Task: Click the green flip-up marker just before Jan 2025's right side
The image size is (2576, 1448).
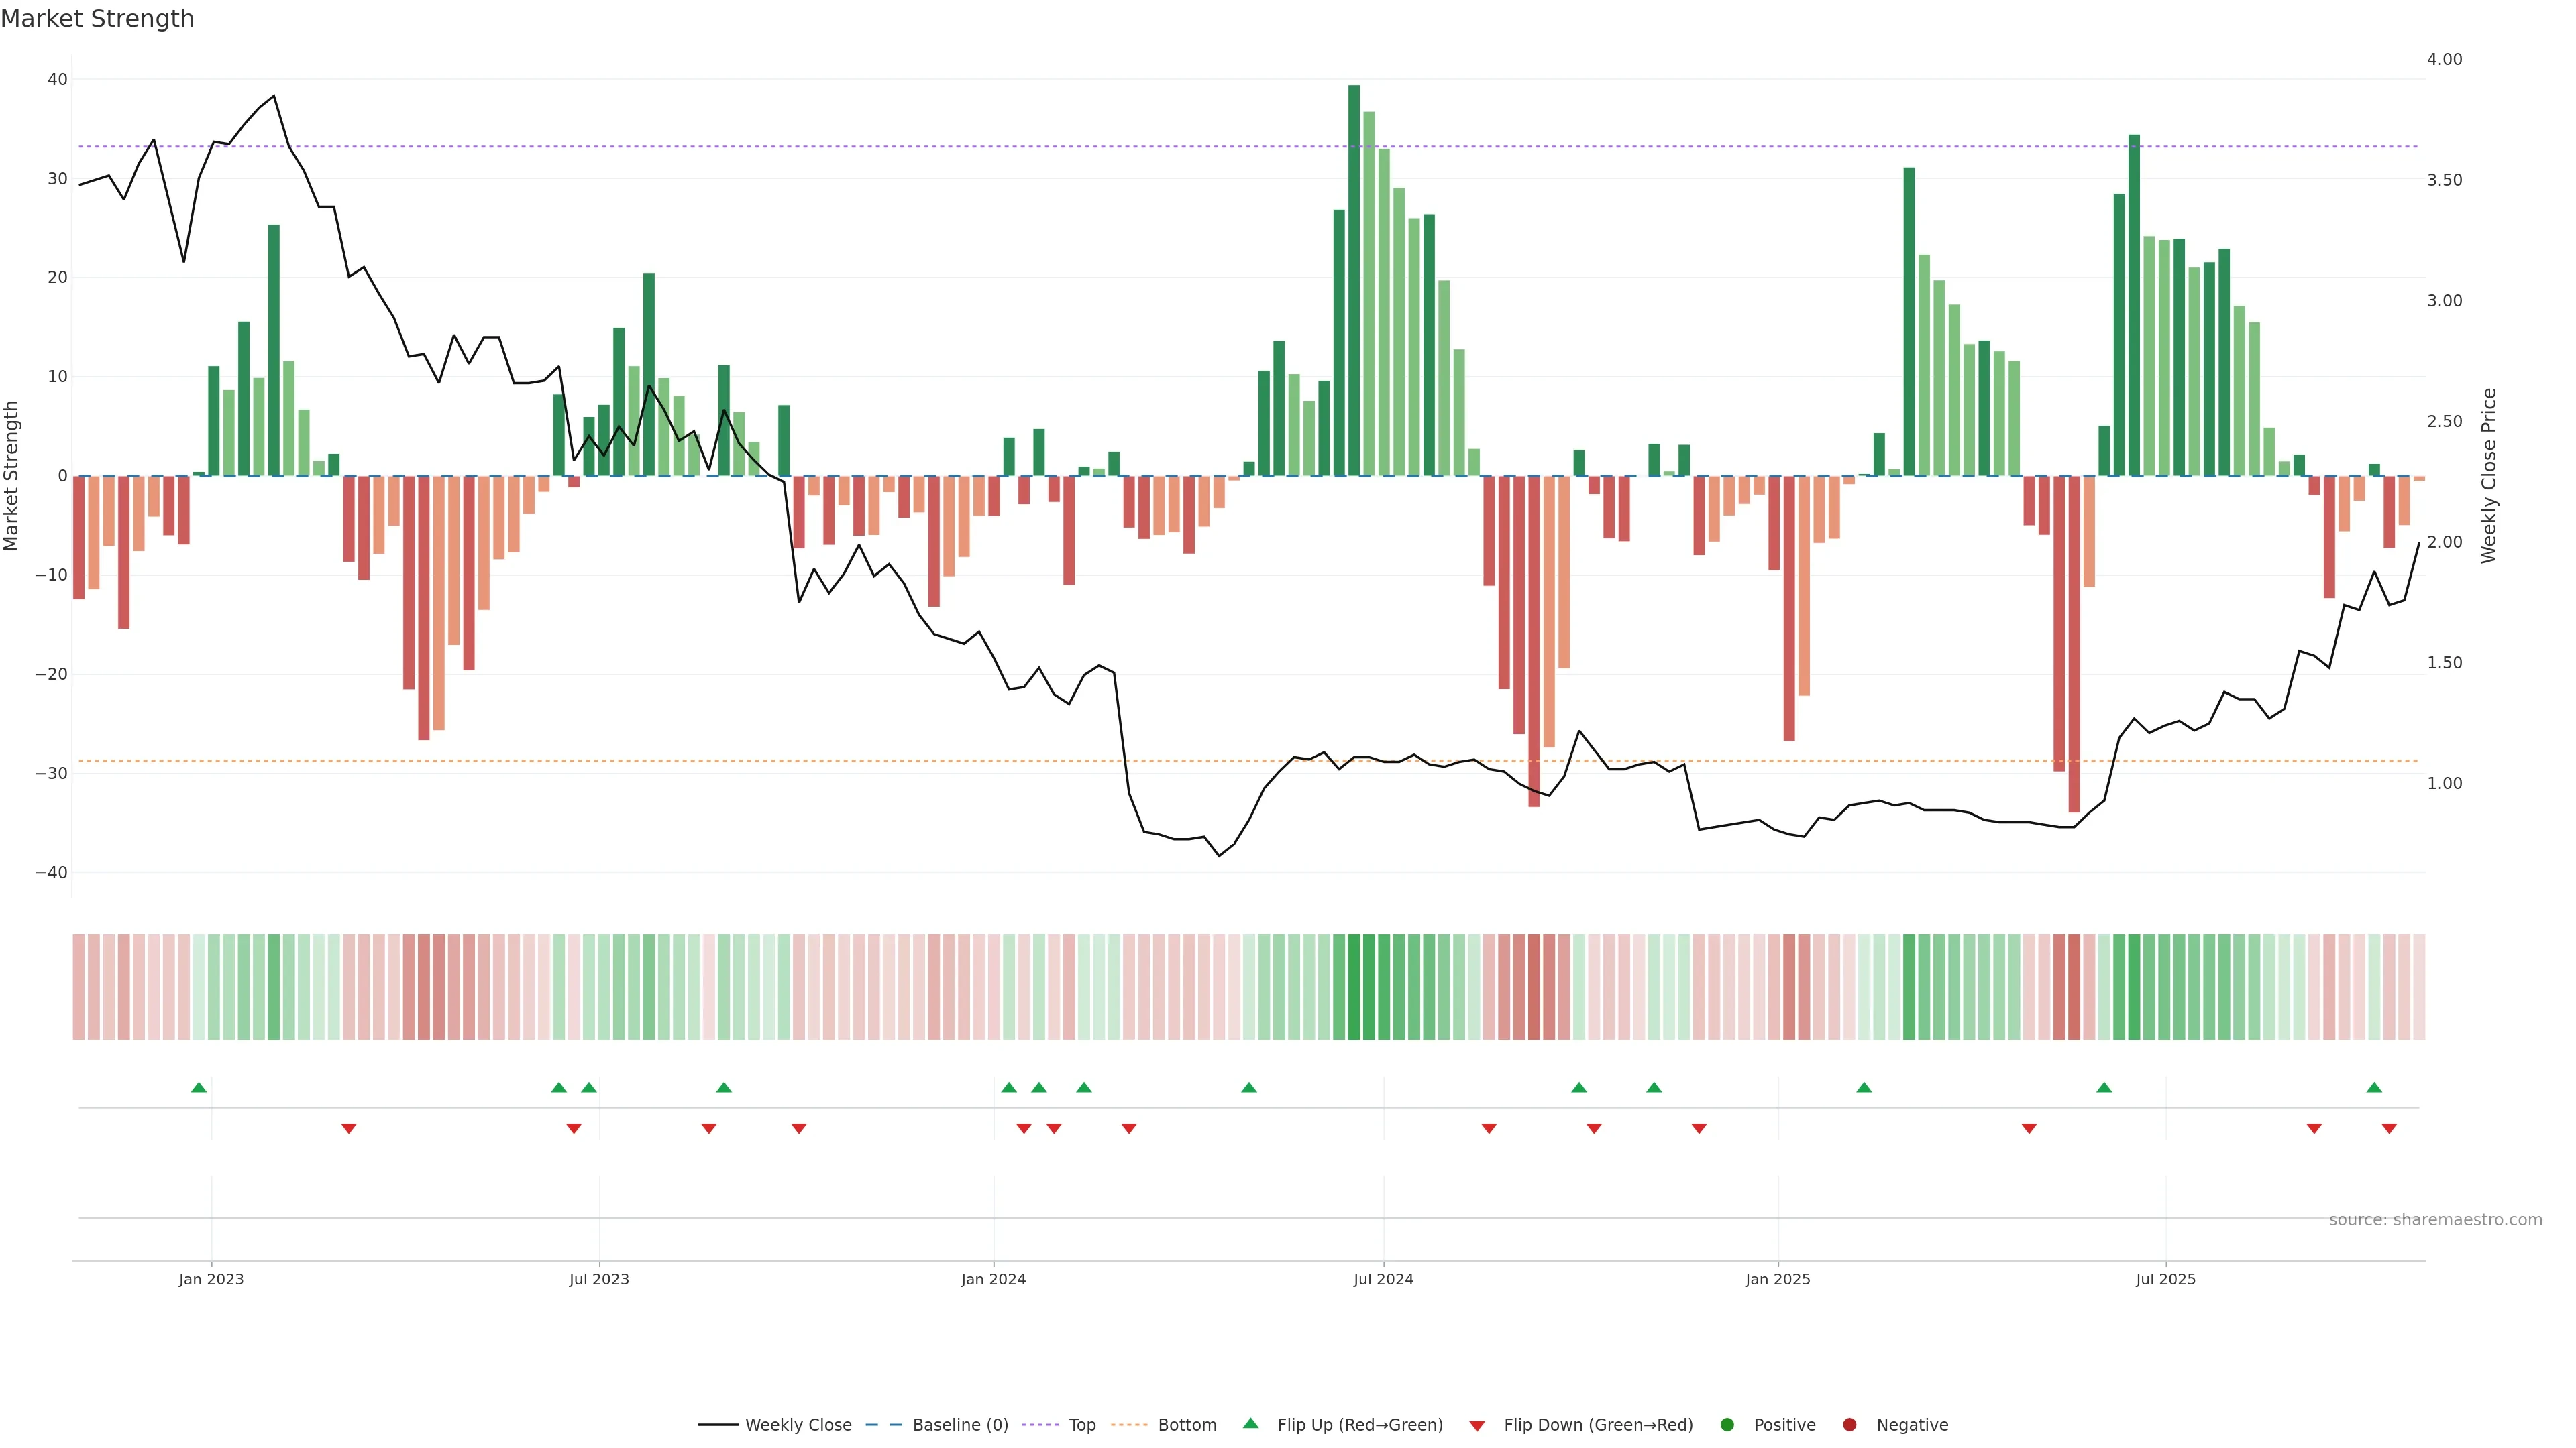Action: [1864, 1087]
